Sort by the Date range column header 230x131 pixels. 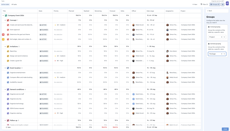coord(150,11)
